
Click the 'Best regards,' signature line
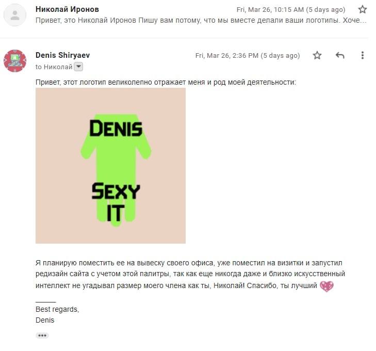(57, 309)
